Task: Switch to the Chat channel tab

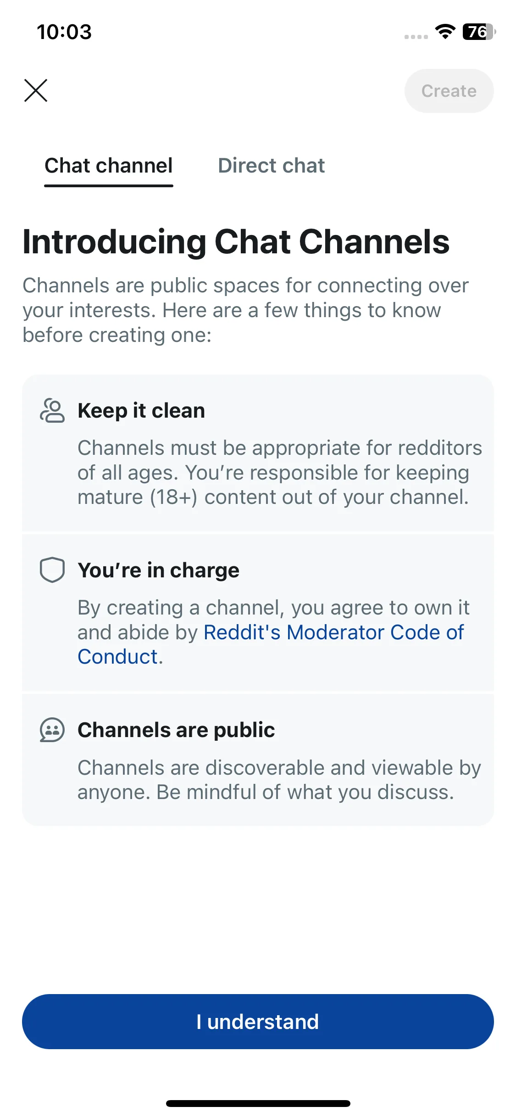Action: click(109, 166)
